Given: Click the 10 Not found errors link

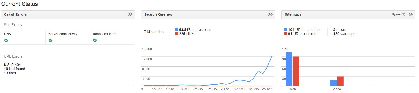Looking at the screenshot, I should click(15, 69).
